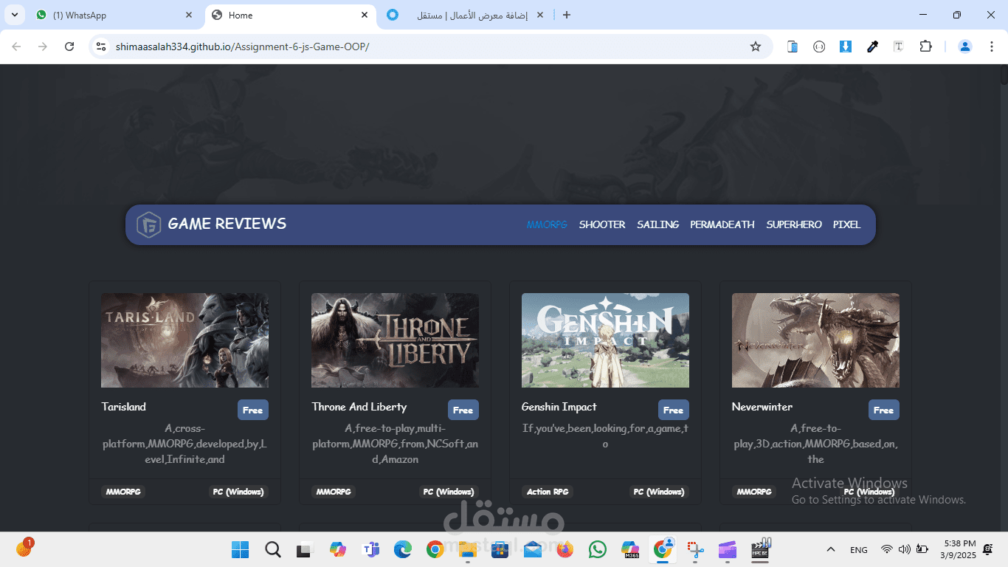Click the Game Reviews hexagon logo
The width and height of the screenshot is (1008, 567).
(x=149, y=224)
